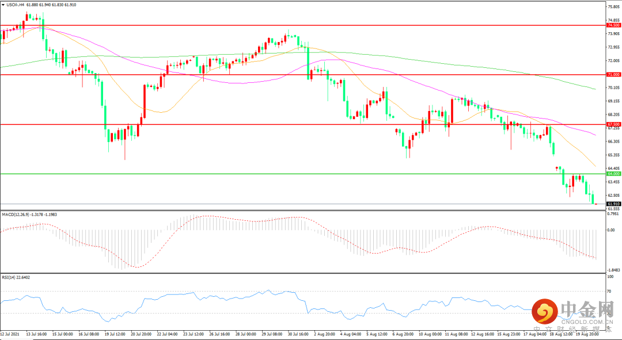622x340 pixels.
Task: Click the 63.455 value on price axis
Action: click(614, 182)
